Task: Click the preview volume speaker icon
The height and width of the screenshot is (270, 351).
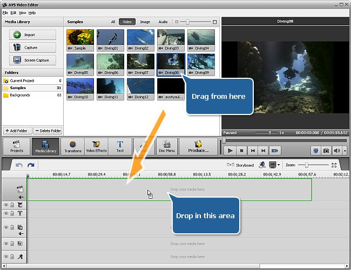Action: click(336, 151)
